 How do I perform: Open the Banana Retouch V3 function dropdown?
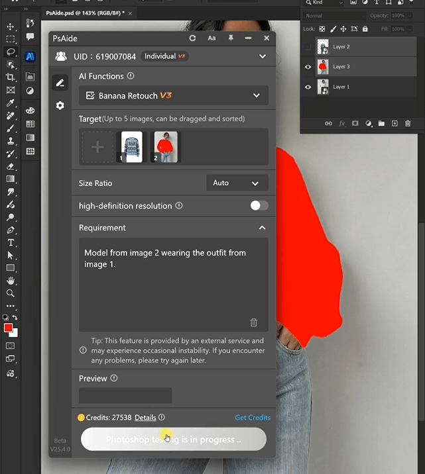coord(174,95)
